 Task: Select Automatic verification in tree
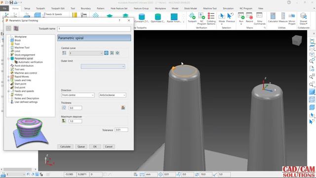tap(31, 62)
